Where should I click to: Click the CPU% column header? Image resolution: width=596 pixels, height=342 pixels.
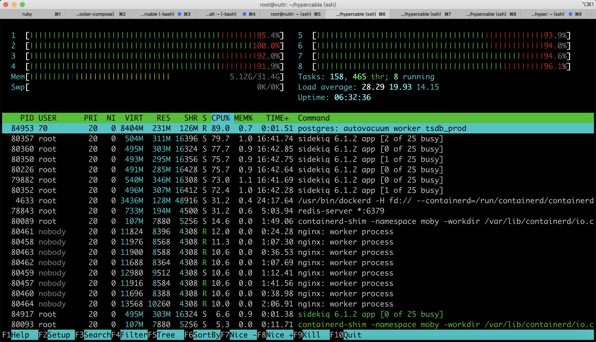tap(221, 118)
